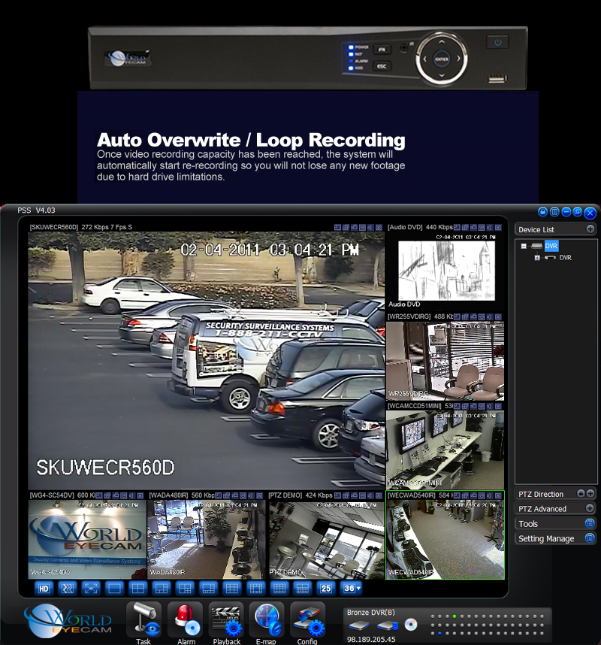Toggle audio on WCAMCCD51MINI window
This screenshot has width=601, height=645.
pyautogui.click(x=490, y=406)
